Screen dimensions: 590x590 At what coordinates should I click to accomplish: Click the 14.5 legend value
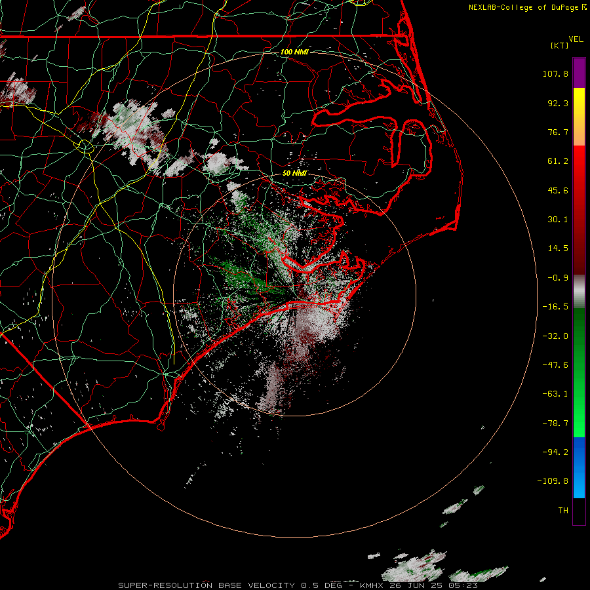(558, 248)
